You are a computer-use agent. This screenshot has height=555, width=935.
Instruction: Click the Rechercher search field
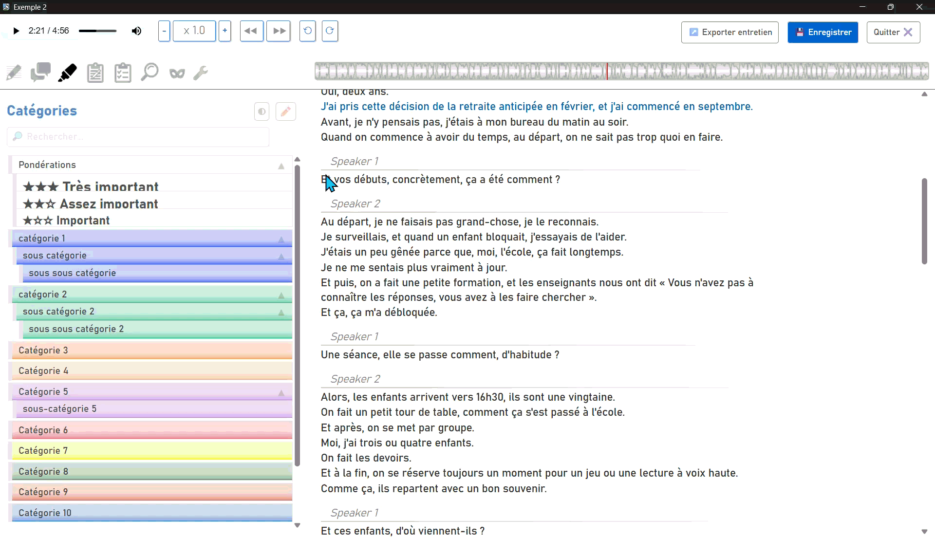coord(138,137)
